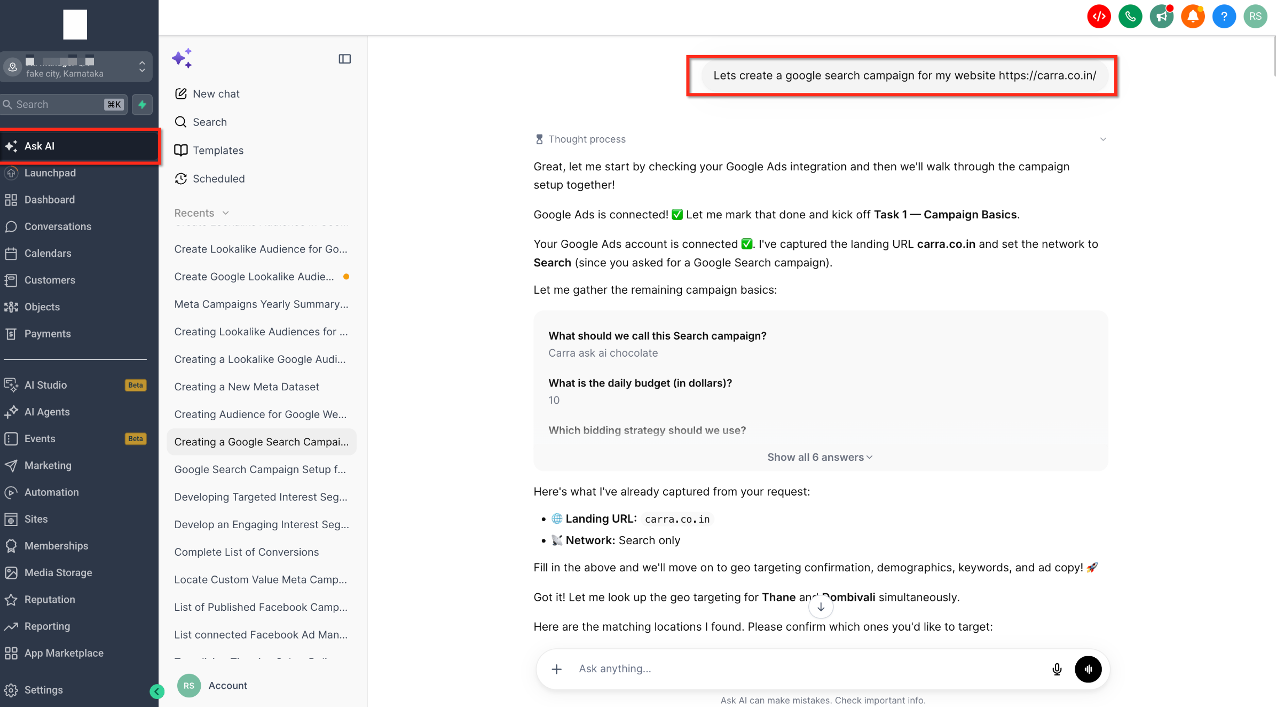
Task: Click the blue help question mark icon
Action: point(1224,17)
